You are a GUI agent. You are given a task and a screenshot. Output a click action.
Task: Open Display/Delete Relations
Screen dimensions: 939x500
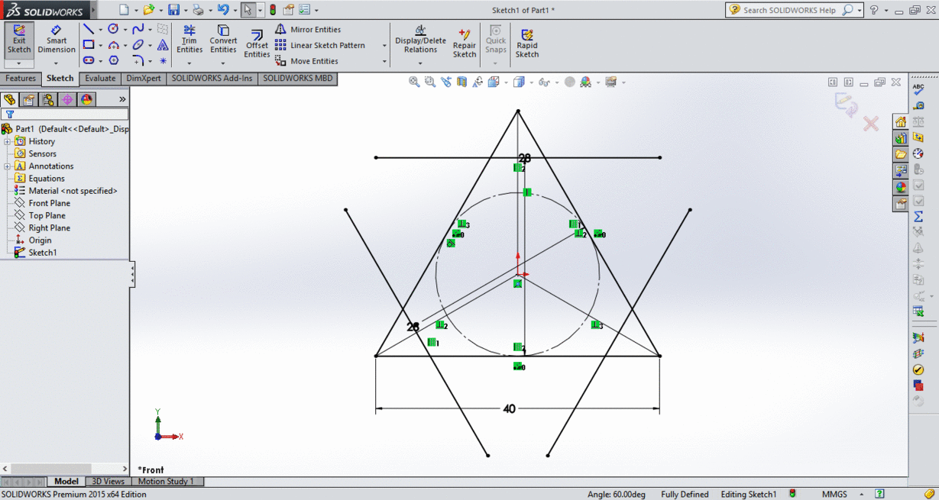[x=420, y=40]
